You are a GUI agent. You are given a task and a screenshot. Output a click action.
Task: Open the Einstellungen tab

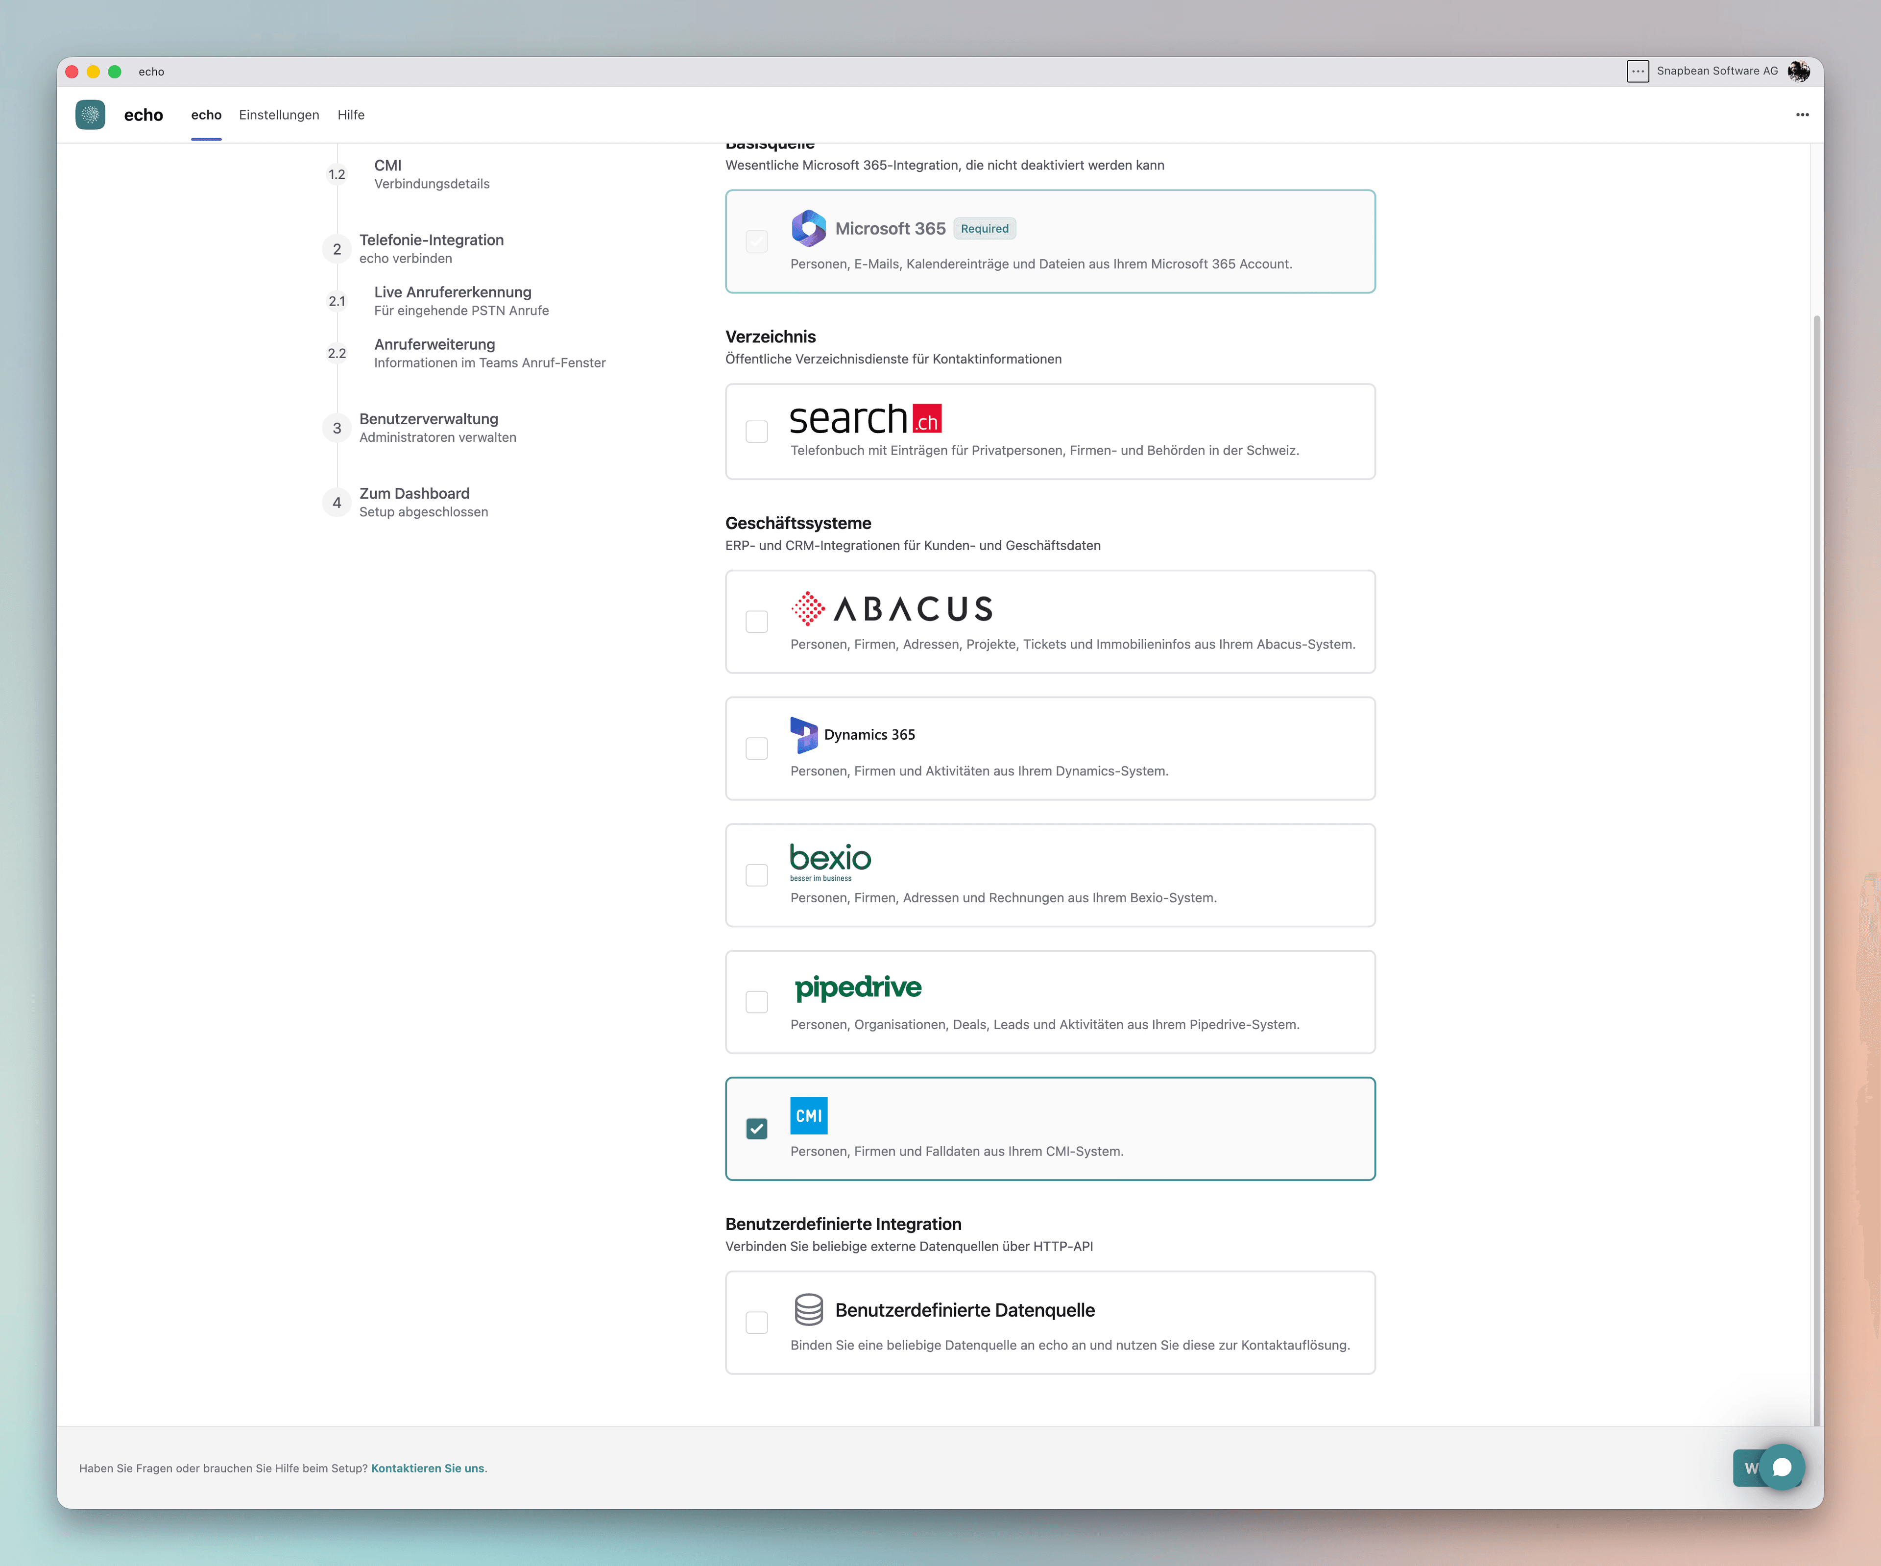pyautogui.click(x=279, y=115)
